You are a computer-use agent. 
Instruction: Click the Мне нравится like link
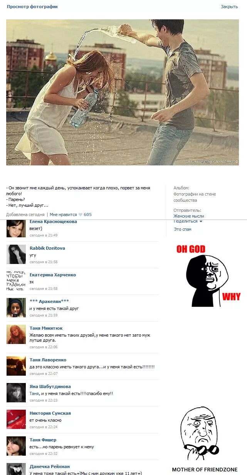[63, 215]
